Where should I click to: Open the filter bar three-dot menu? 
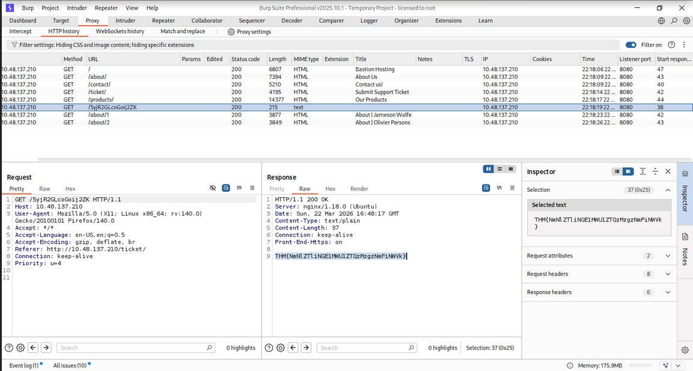(x=684, y=44)
